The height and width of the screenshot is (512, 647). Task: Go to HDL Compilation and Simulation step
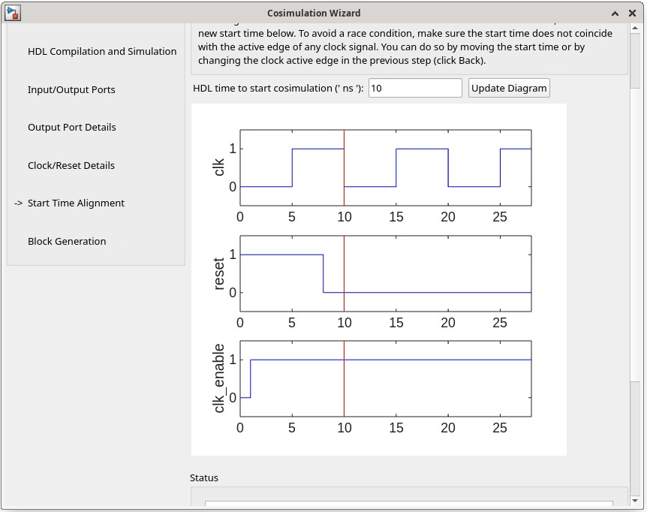pos(102,52)
